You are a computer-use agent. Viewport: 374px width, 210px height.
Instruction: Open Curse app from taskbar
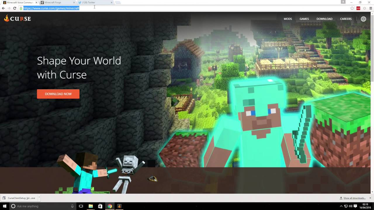pos(119,206)
